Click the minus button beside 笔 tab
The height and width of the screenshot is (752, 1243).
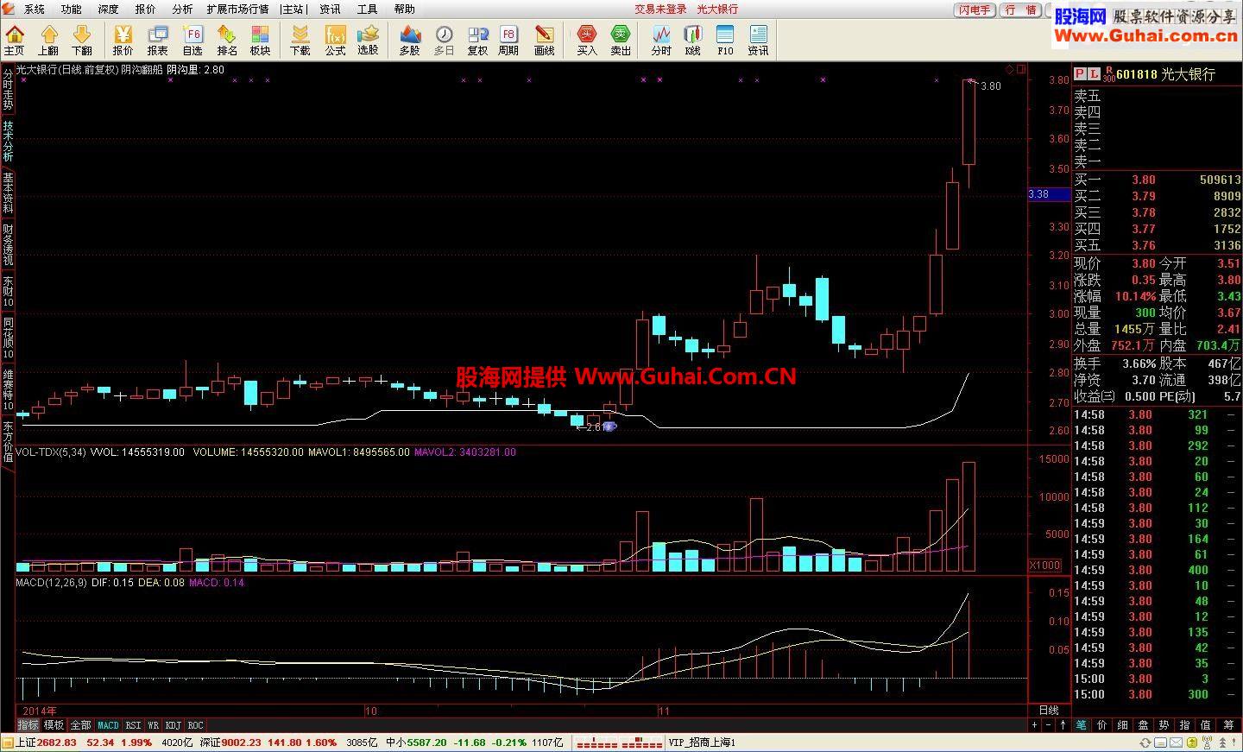pyautogui.click(x=1048, y=725)
